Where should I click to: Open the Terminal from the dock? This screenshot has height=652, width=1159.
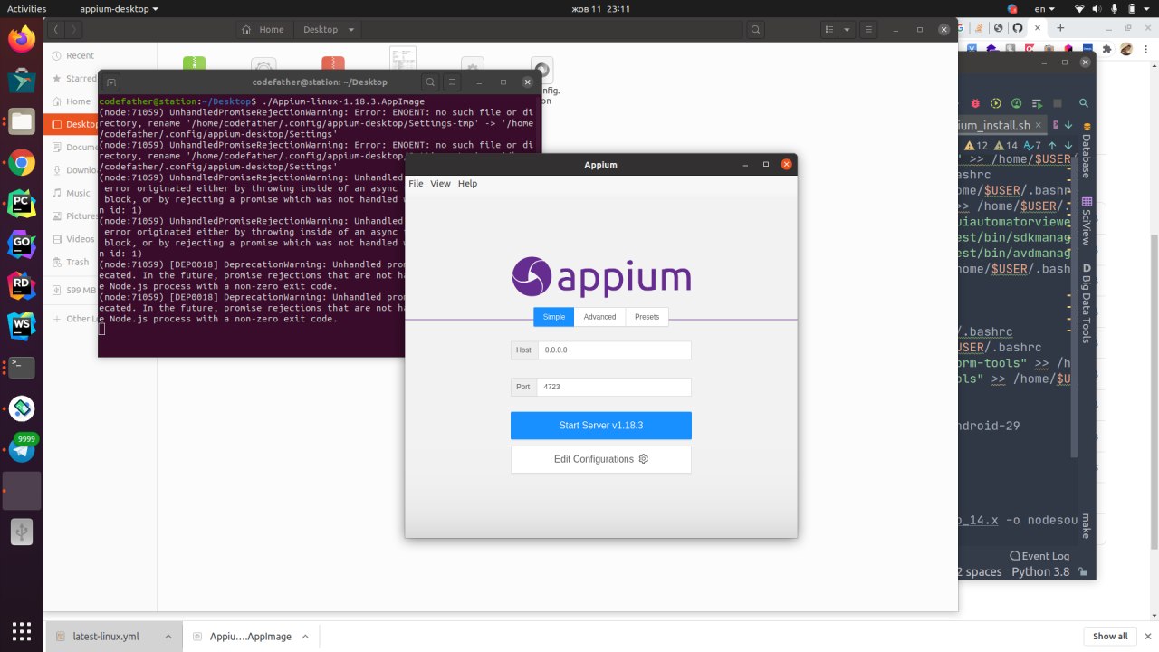(x=22, y=367)
